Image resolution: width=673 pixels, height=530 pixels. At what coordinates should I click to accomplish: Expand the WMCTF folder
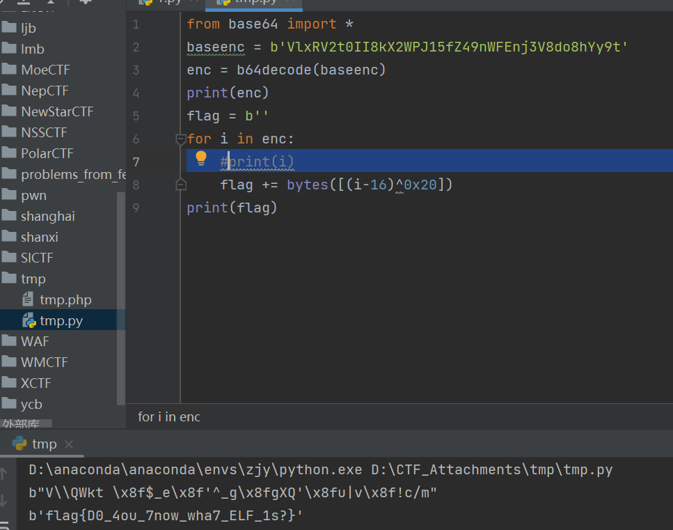[45, 362]
